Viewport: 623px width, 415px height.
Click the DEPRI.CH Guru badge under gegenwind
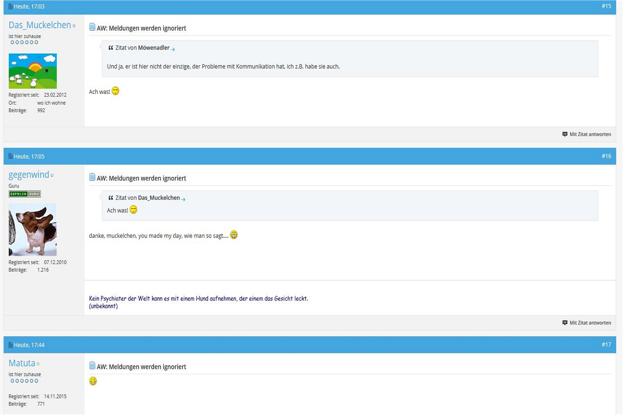(25, 194)
